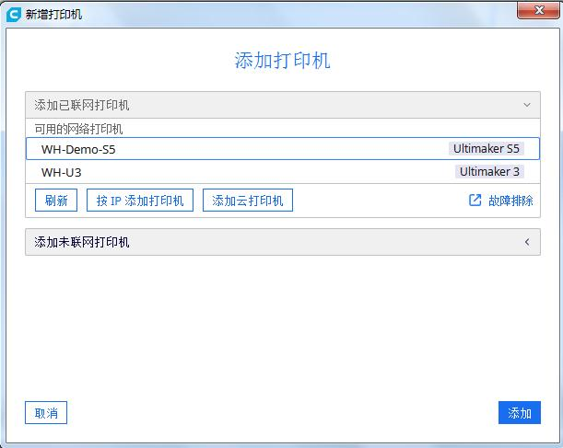The height and width of the screenshot is (448, 563).
Task: Click the 添加未联网打印机 header text
Action: 82,242
